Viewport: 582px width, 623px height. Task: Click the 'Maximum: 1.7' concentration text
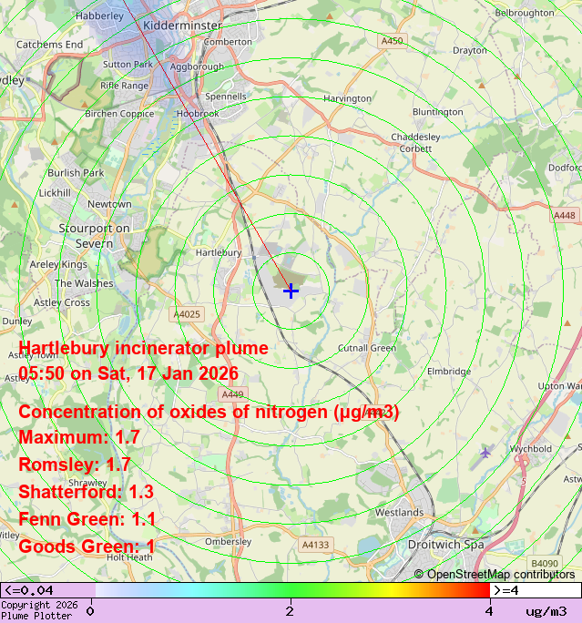coord(79,437)
